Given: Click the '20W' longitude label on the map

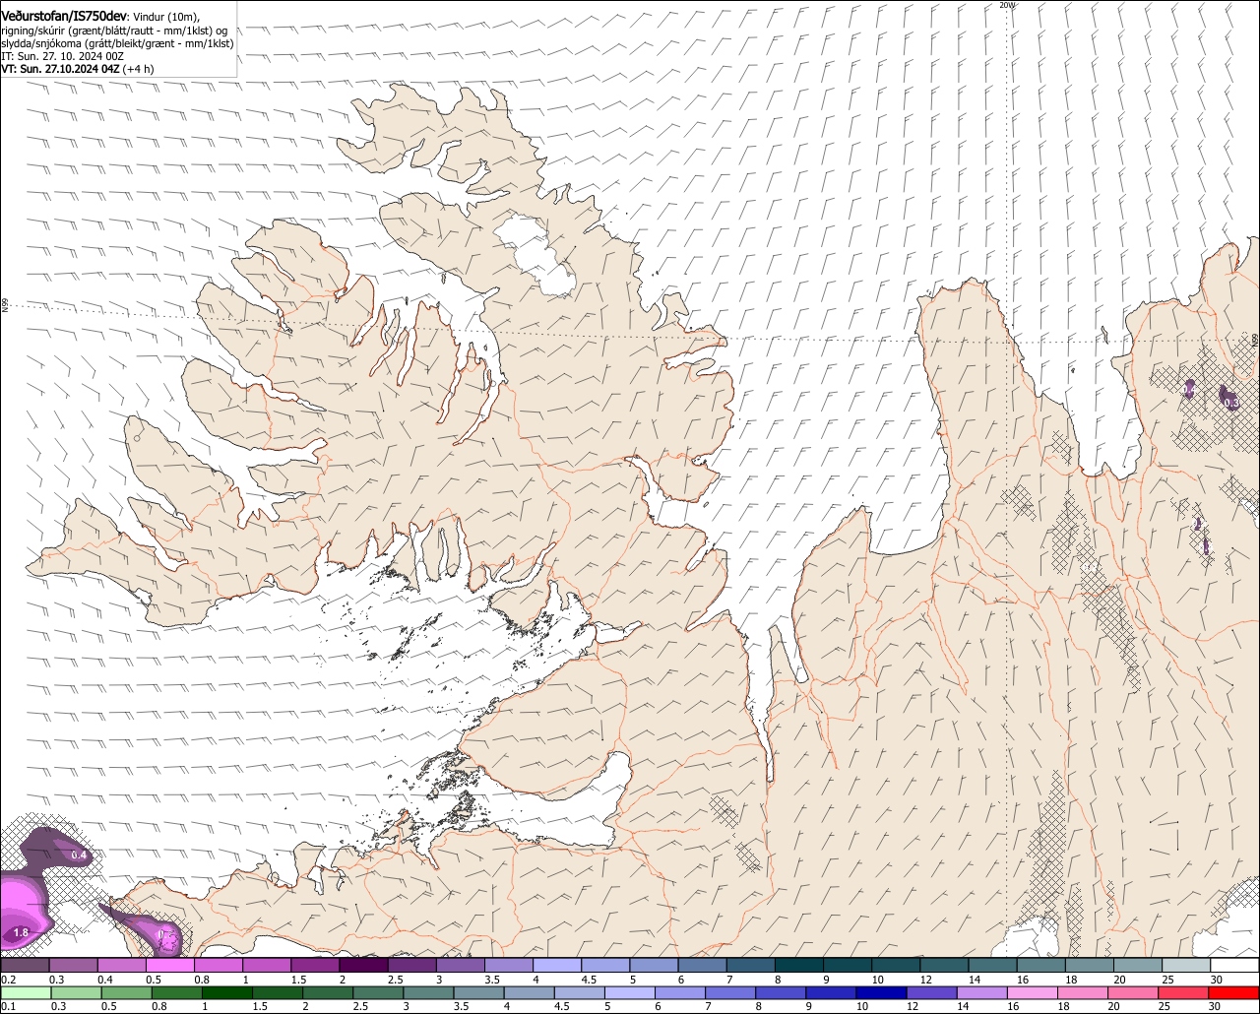Looking at the screenshot, I should pos(1006,5).
